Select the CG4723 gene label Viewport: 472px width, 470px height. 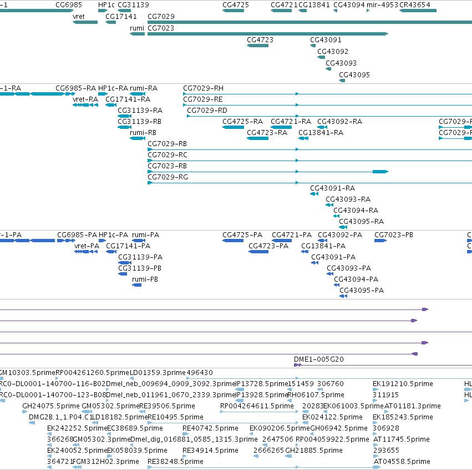click(x=260, y=40)
